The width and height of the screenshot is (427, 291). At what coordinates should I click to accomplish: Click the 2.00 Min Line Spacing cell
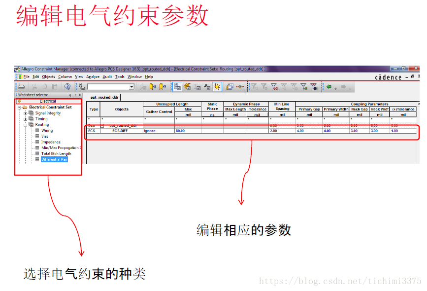click(282, 131)
